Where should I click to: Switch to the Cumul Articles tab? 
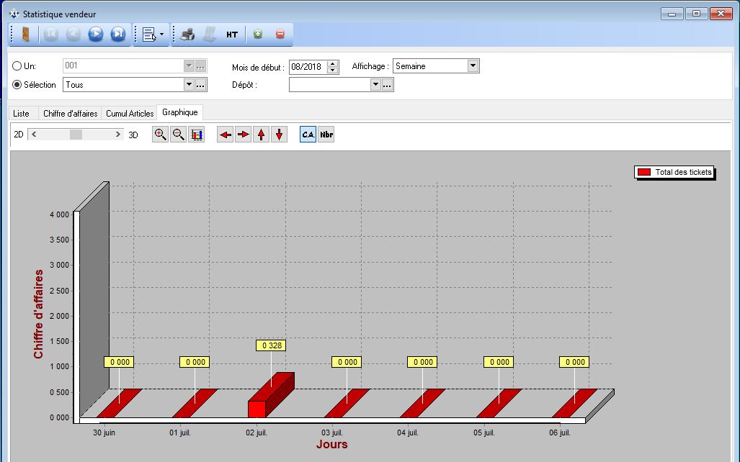point(129,113)
